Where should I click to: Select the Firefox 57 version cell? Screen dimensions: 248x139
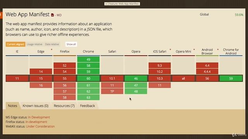pyautogui.click(x=65, y=92)
